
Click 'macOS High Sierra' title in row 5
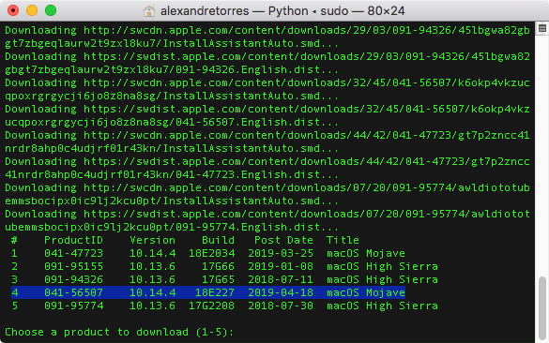click(x=382, y=306)
